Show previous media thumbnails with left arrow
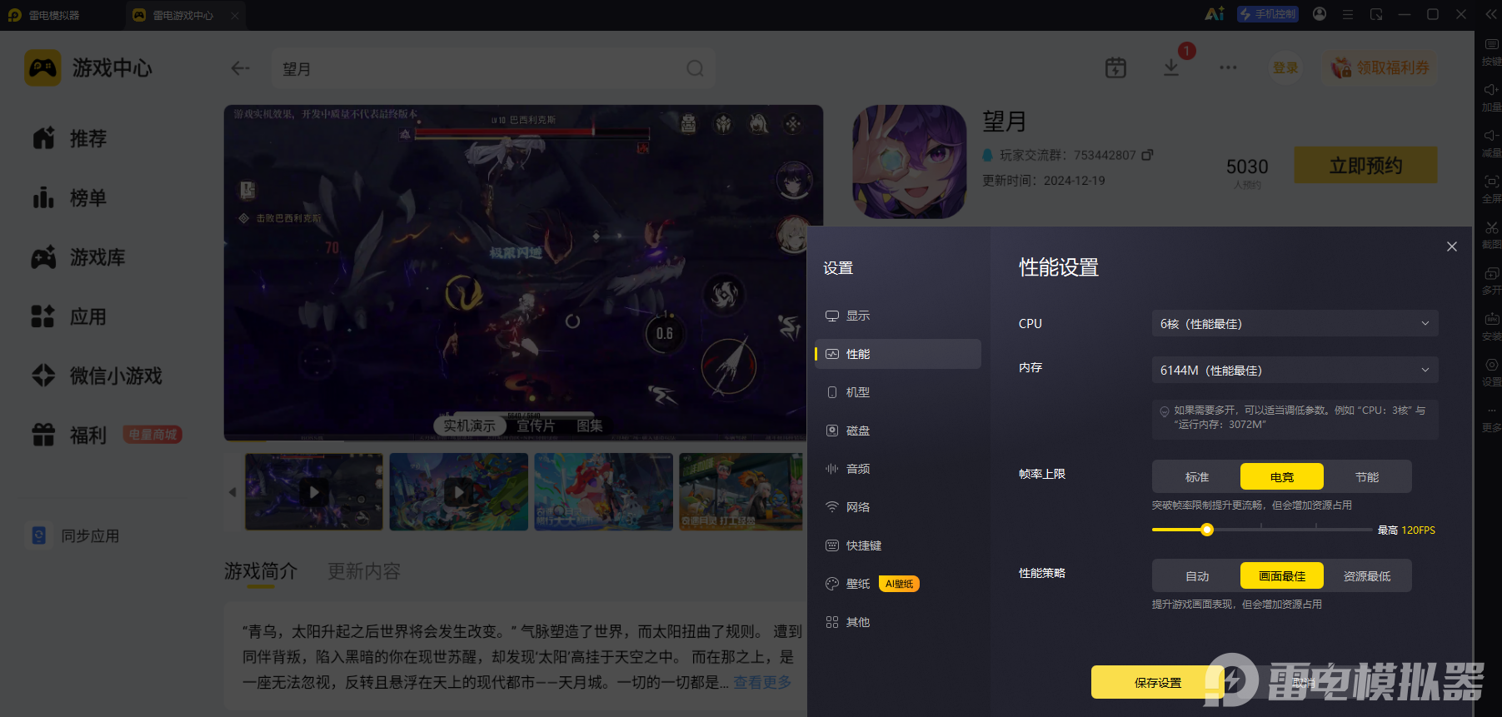 coord(232,491)
